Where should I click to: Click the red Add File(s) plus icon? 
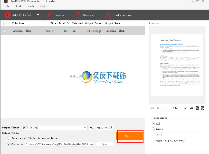click(x=7, y=15)
